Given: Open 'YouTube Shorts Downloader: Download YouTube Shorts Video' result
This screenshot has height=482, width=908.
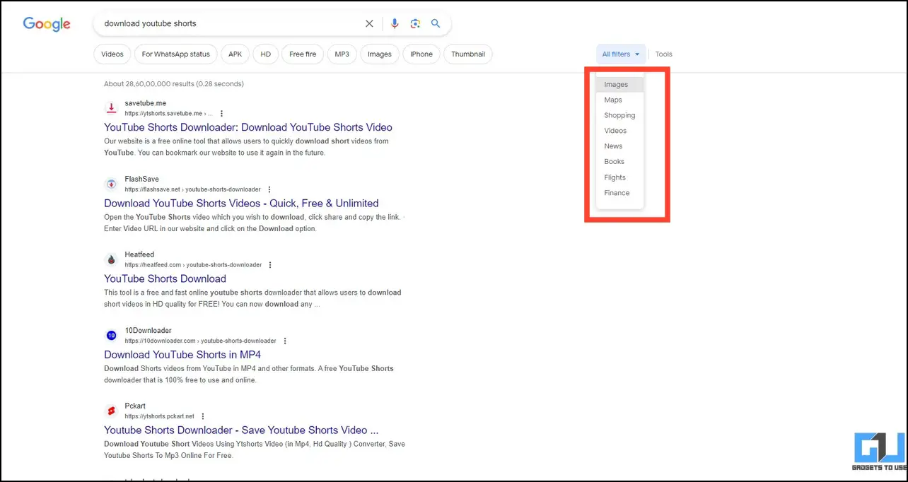Looking at the screenshot, I should point(248,127).
